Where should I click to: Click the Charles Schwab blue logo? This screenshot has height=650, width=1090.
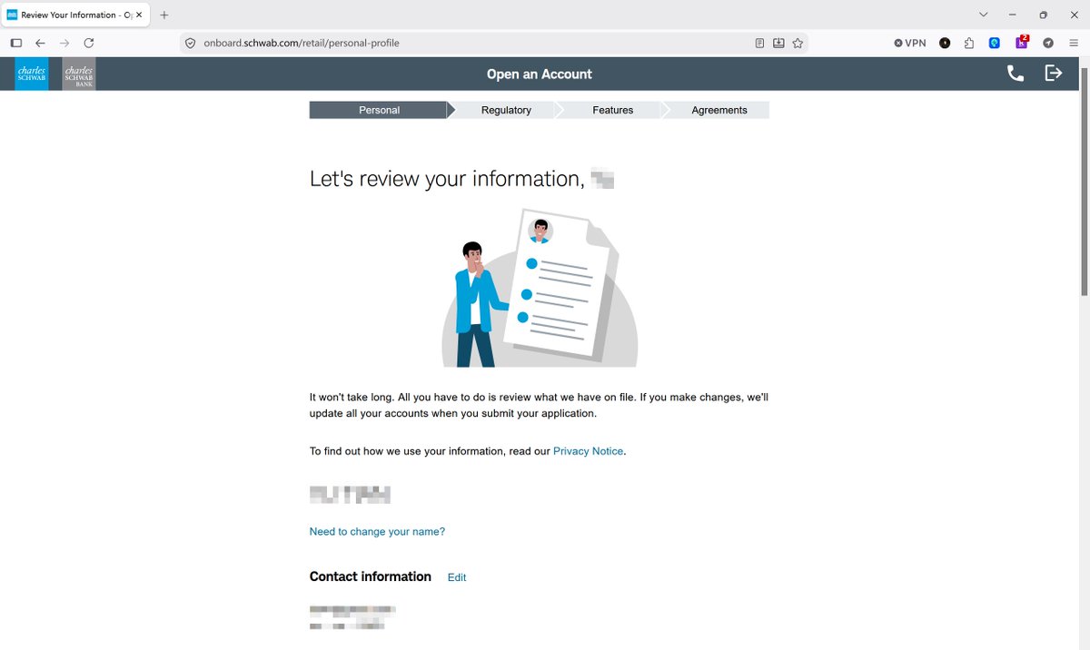coord(32,74)
